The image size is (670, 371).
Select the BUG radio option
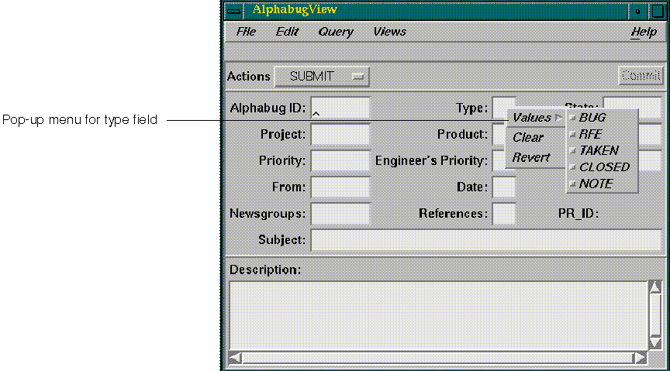tap(592, 118)
